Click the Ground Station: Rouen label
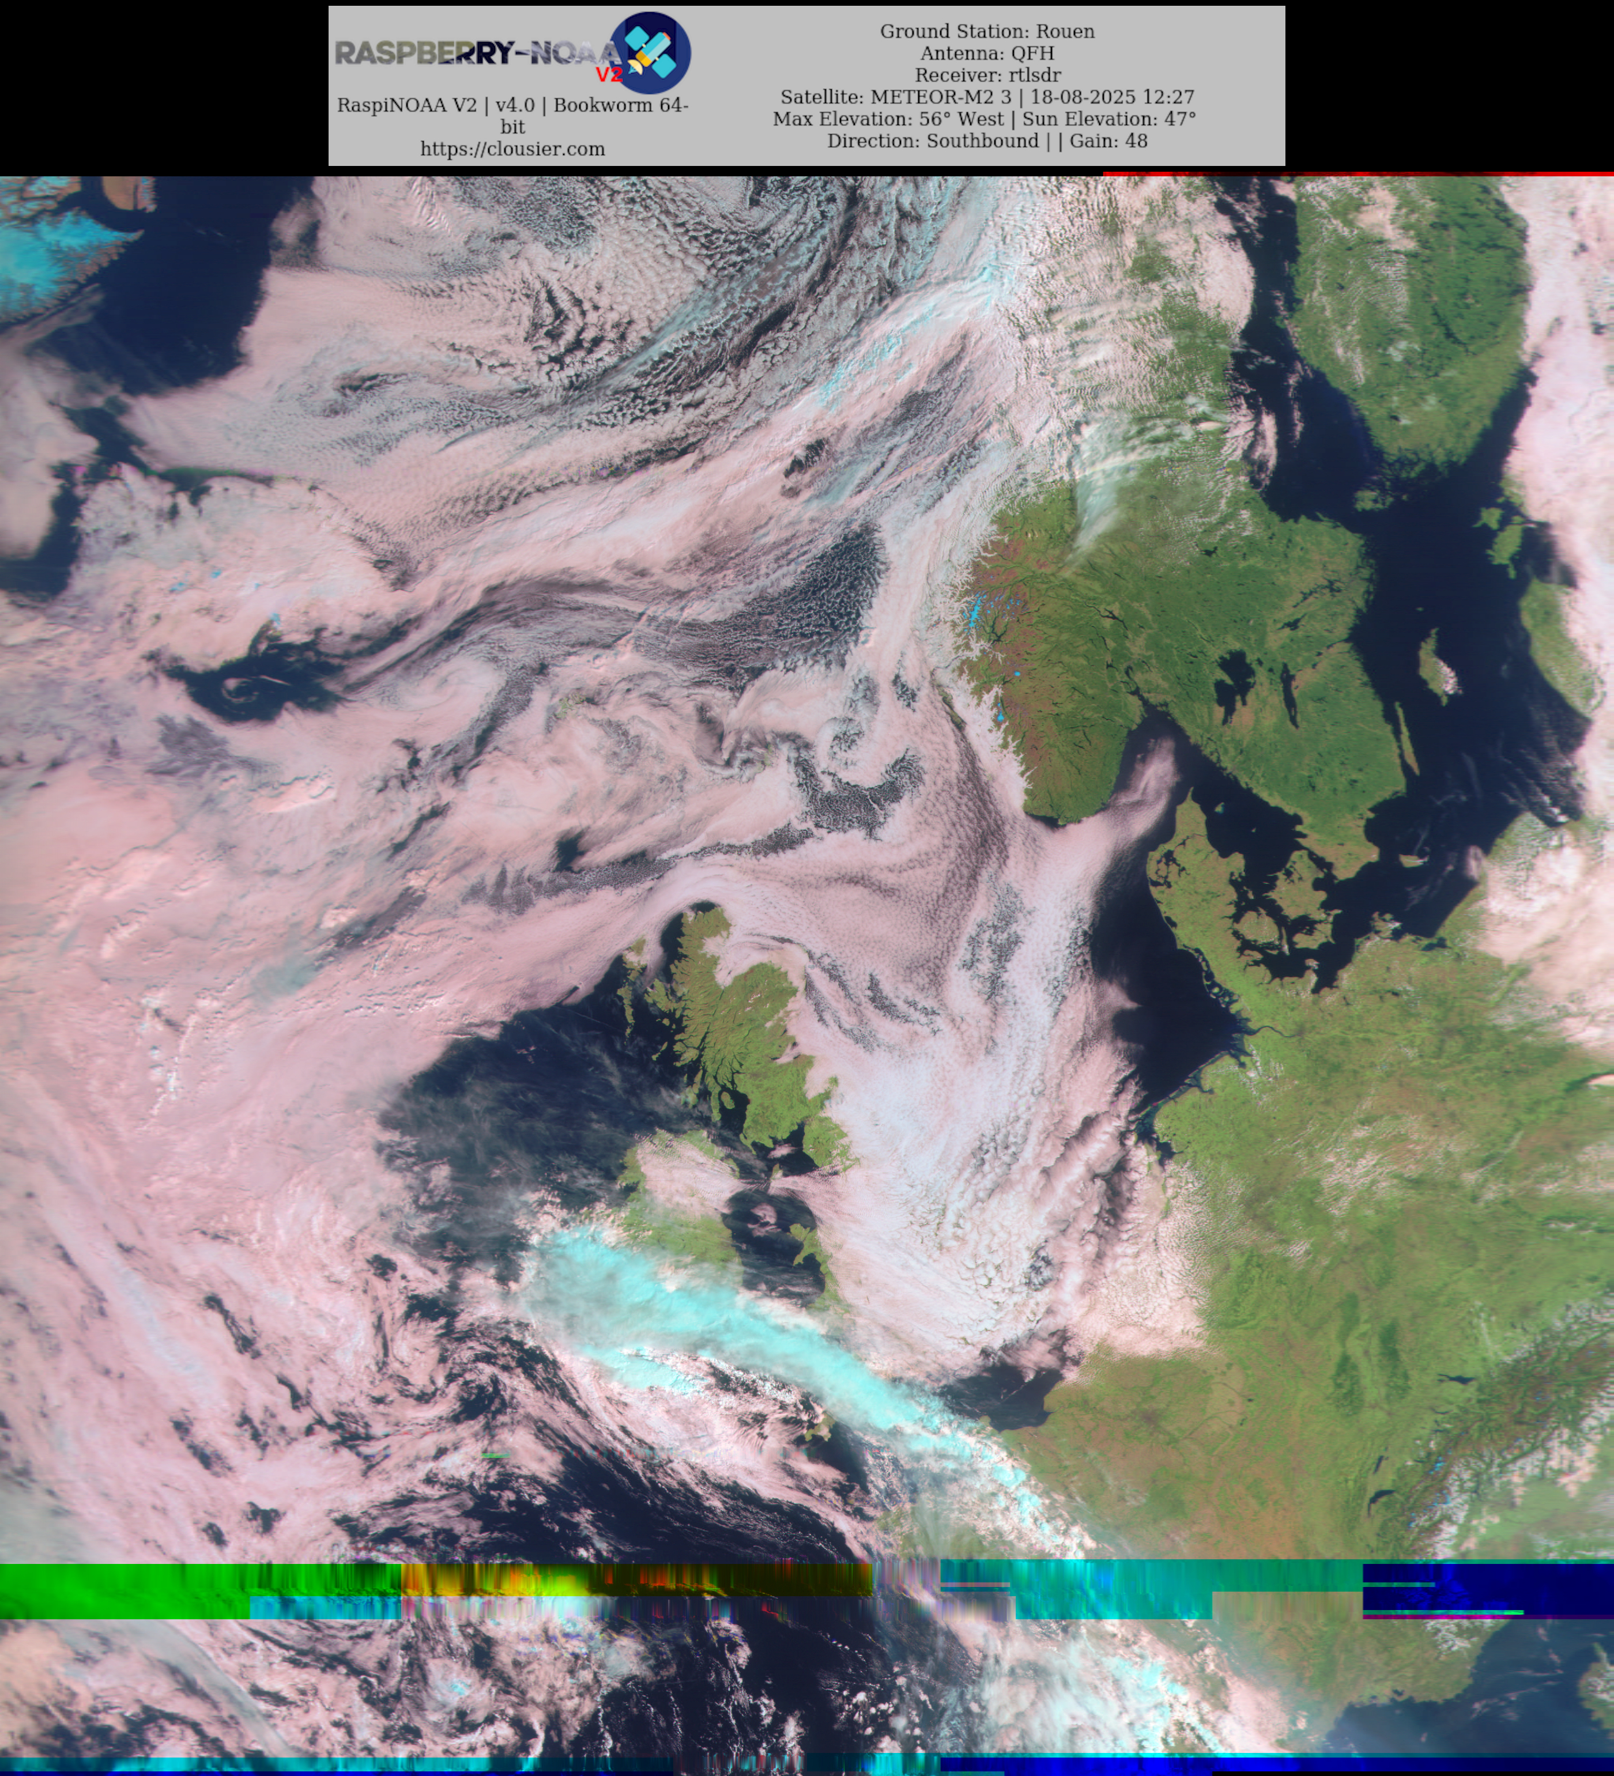1614x1776 pixels. point(987,31)
